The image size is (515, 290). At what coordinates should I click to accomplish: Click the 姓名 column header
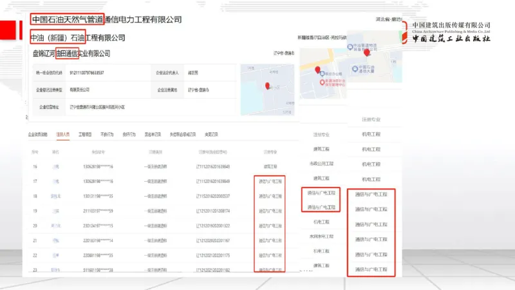55,152
